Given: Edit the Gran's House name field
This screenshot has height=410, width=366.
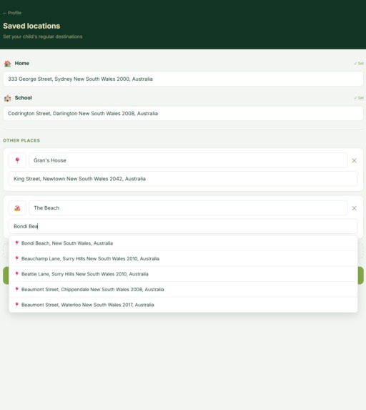Looking at the screenshot, I should click(x=188, y=160).
